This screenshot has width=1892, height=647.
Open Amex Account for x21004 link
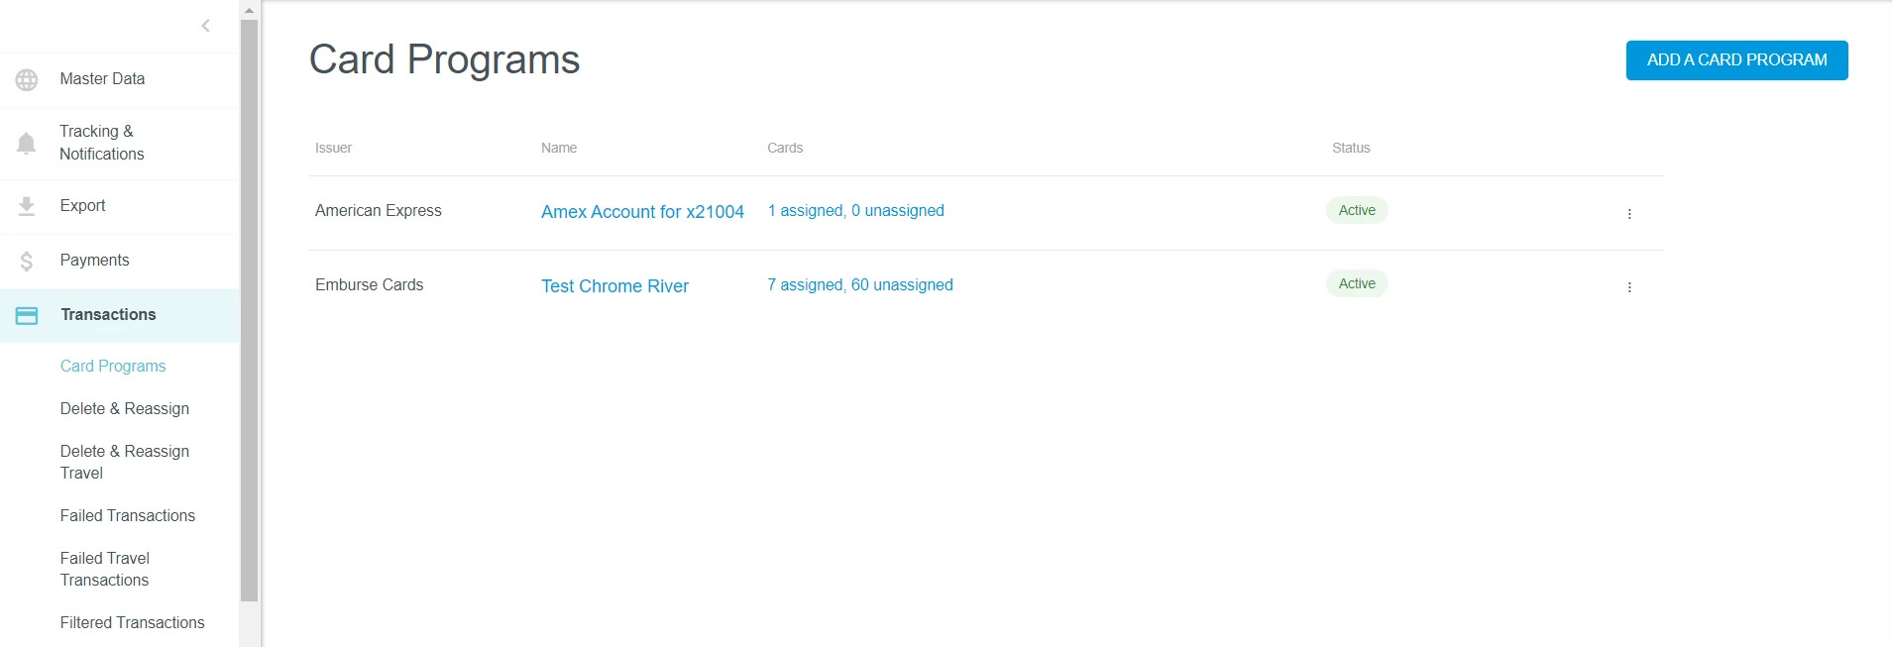[642, 212]
